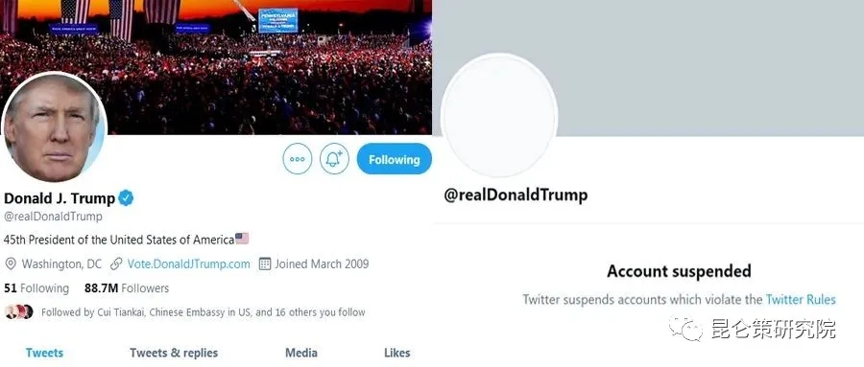864x367 pixels.
Task: Open the Vote.DonaldJTrump.com link
Action: click(x=188, y=264)
